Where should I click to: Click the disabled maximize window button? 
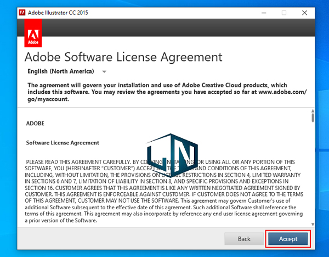coord(284,13)
